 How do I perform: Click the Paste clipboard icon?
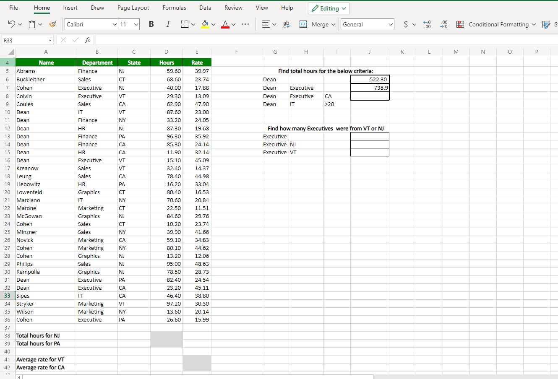click(32, 24)
